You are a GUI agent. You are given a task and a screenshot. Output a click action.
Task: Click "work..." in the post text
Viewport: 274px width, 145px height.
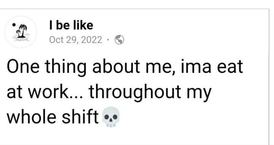(x=56, y=92)
